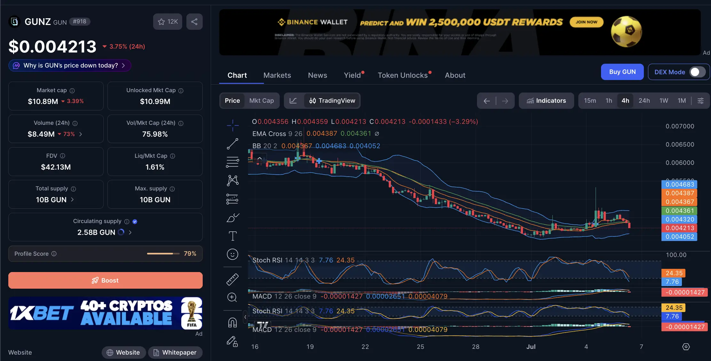Viewport: 711px width, 361px height.
Task: Click the 0.004213 current price label
Action: coord(679,228)
